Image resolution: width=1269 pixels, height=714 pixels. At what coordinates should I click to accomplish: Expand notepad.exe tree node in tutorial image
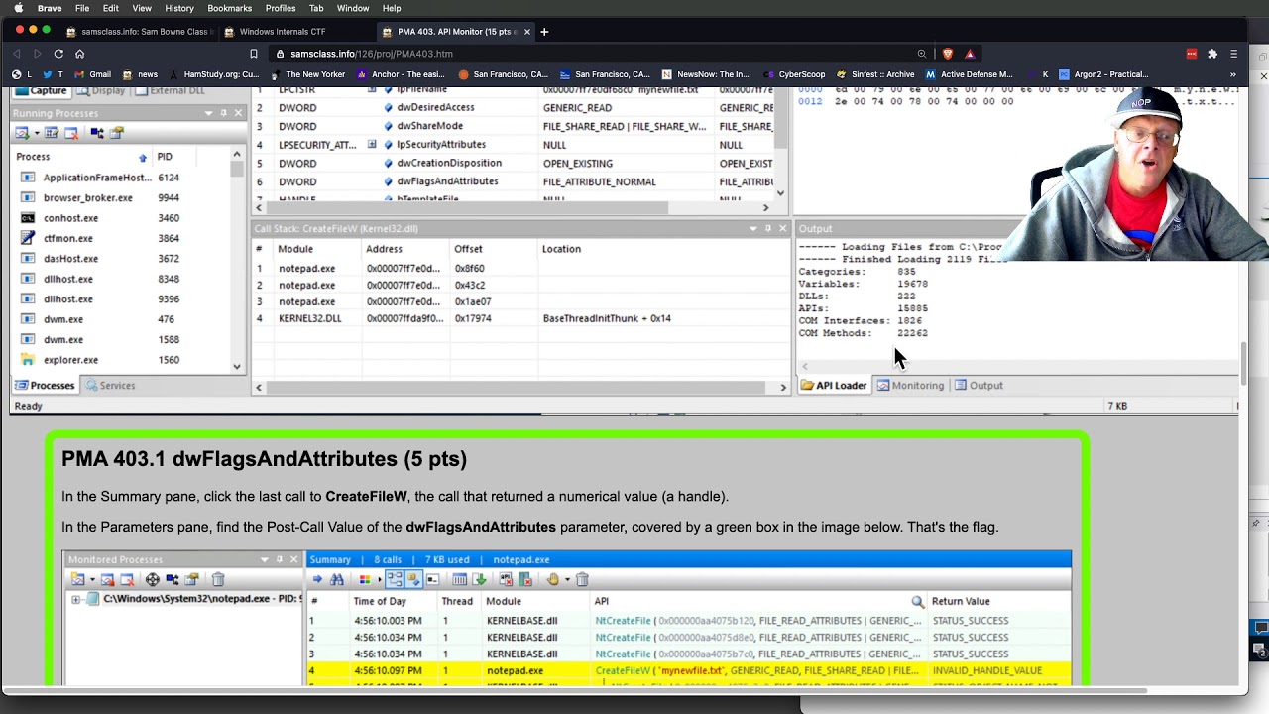tap(76, 599)
